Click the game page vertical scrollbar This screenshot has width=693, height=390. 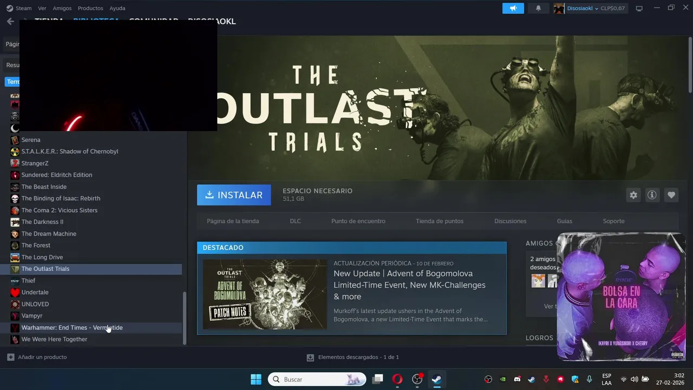[690, 65]
